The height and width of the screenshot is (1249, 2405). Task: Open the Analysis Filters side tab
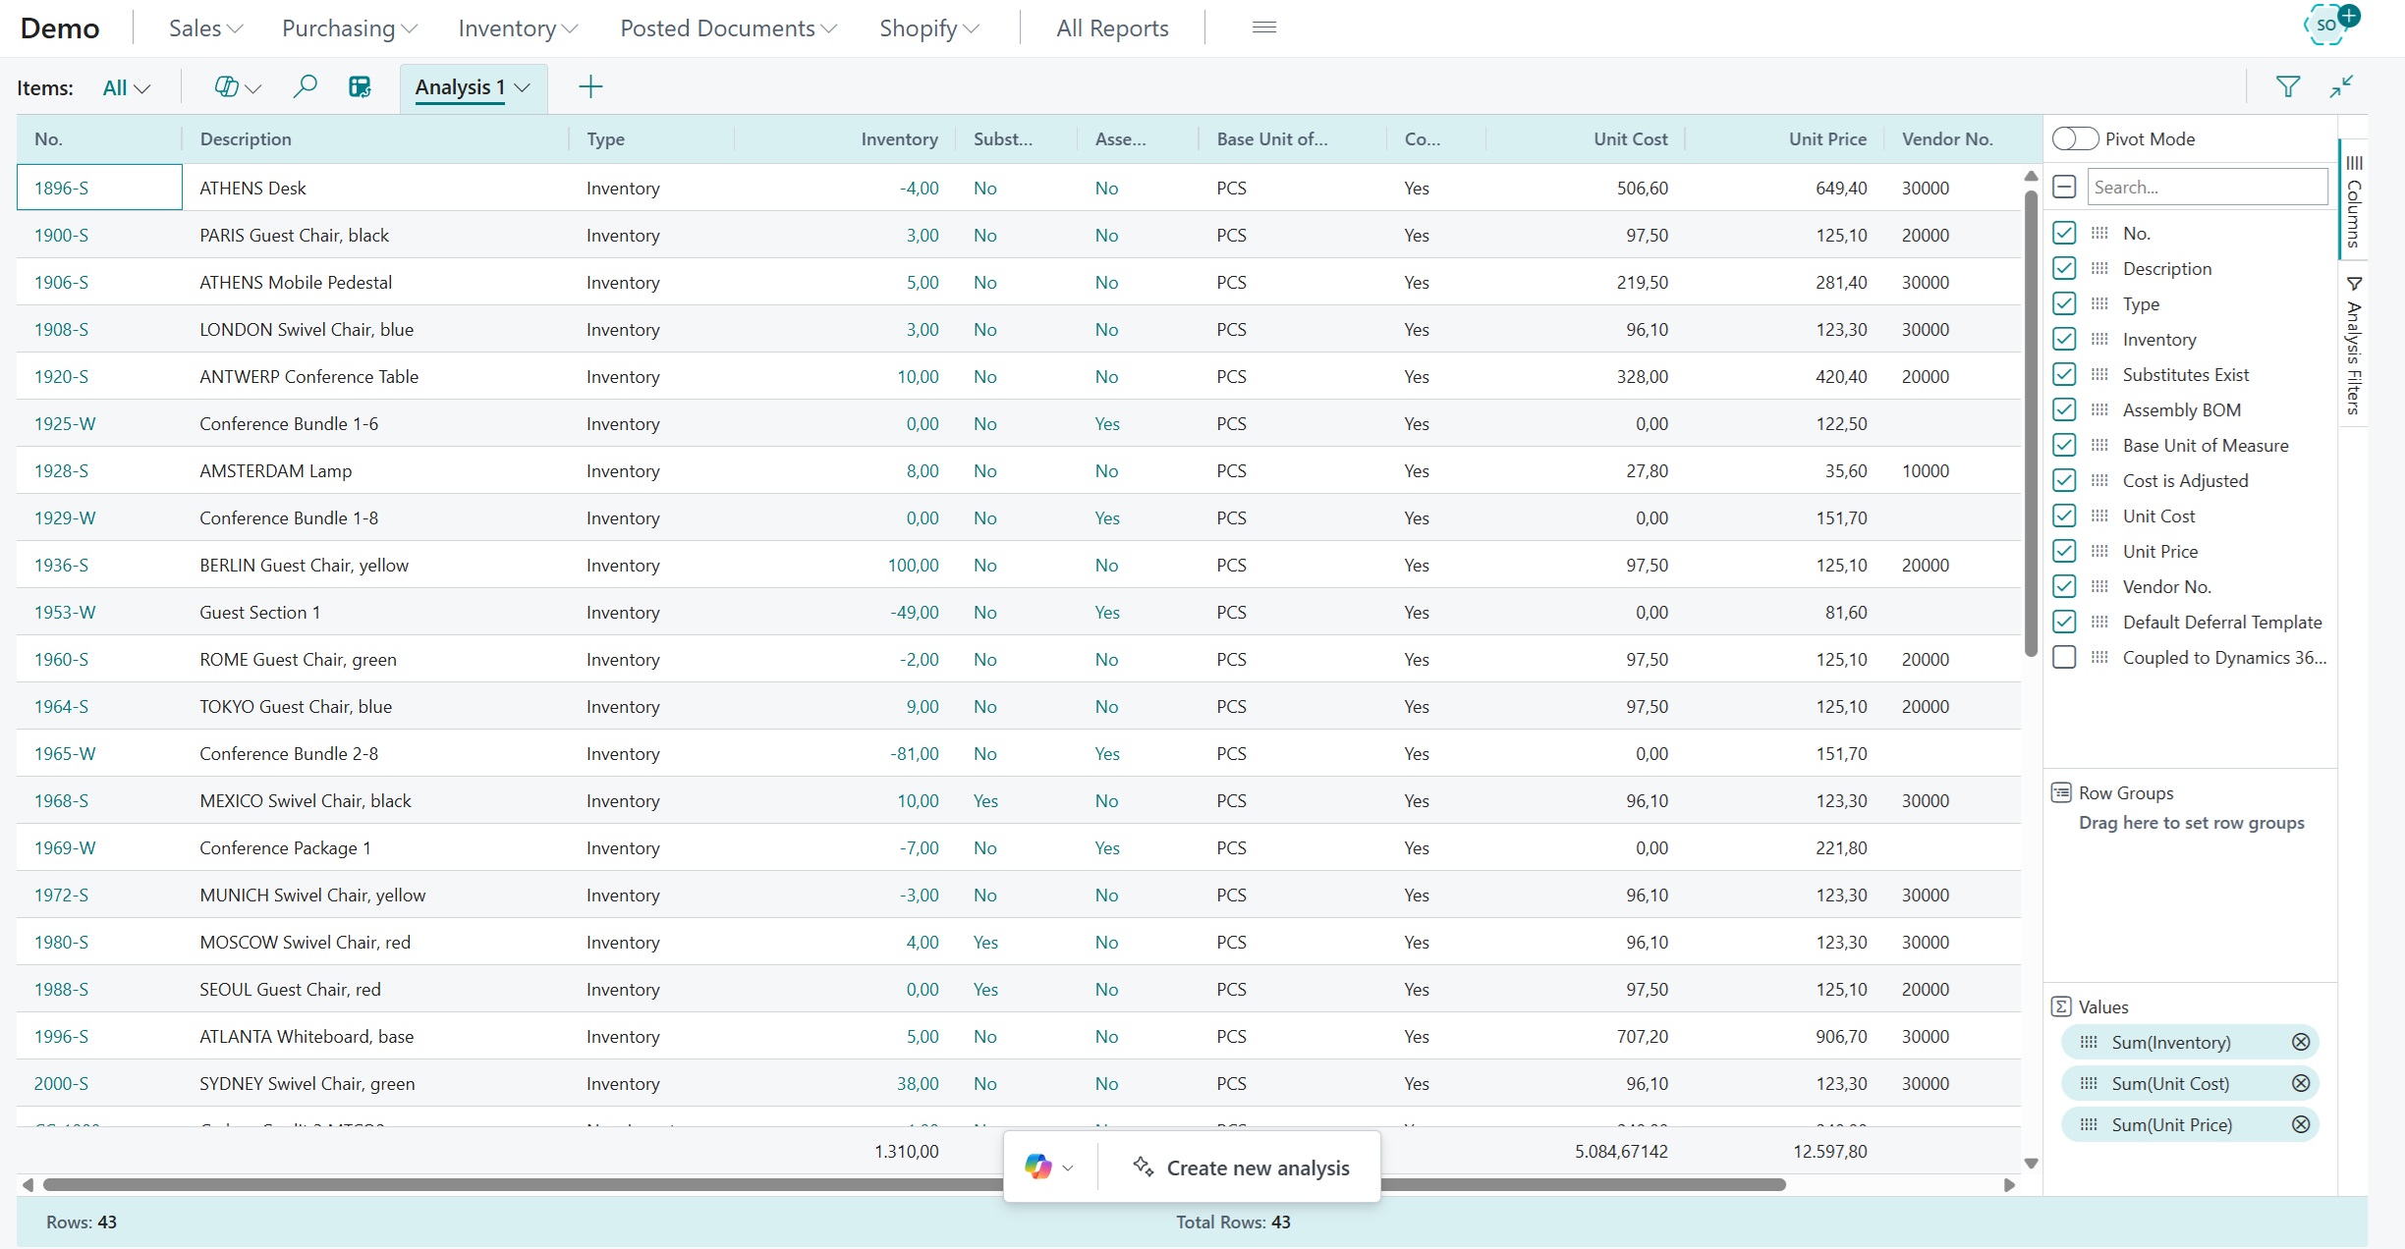coord(2354,344)
